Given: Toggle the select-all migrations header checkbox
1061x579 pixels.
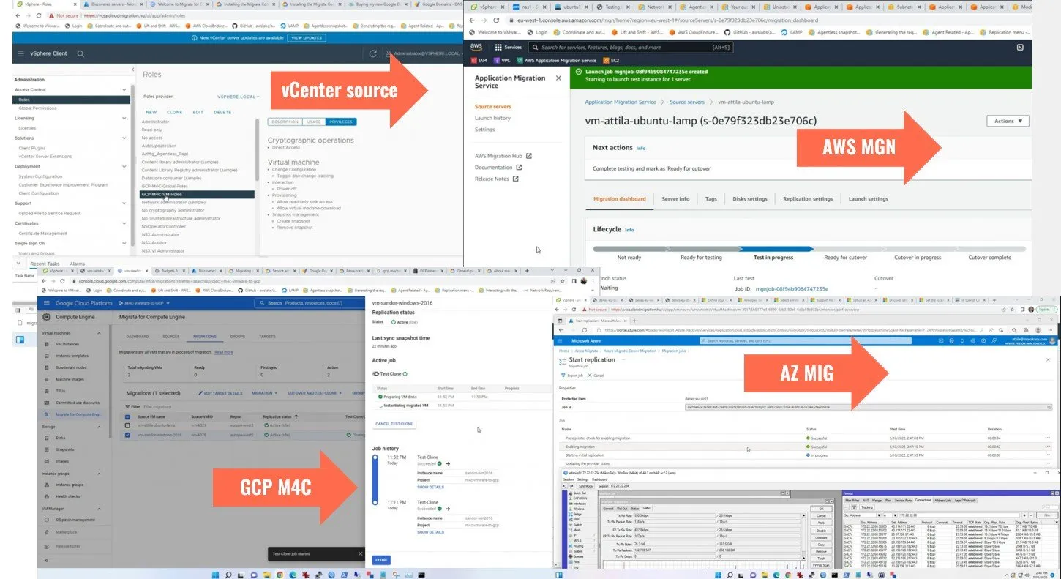Looking at the screenshot, I should 127,416.
